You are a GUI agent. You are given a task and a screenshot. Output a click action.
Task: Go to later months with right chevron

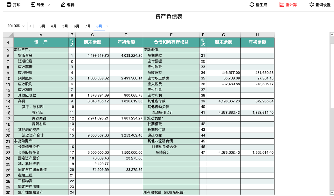pyautogui.click(x=107, y=26)
